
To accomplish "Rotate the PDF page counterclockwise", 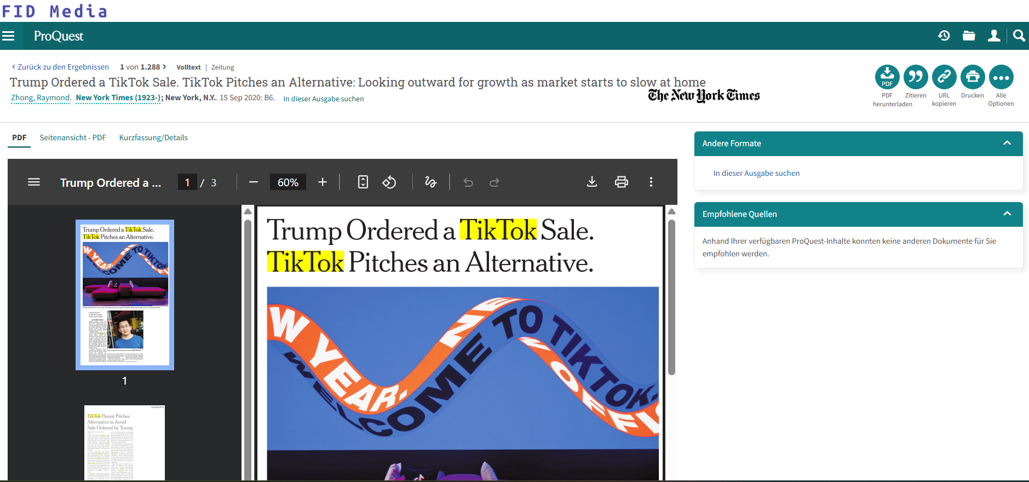I will [389, 182].
